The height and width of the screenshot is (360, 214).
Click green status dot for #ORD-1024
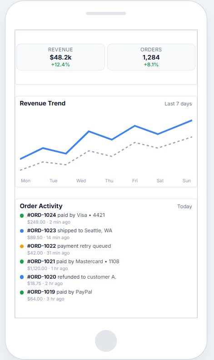tap(22, 215)
